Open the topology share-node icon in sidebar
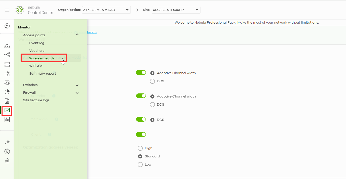 [7, 55]
